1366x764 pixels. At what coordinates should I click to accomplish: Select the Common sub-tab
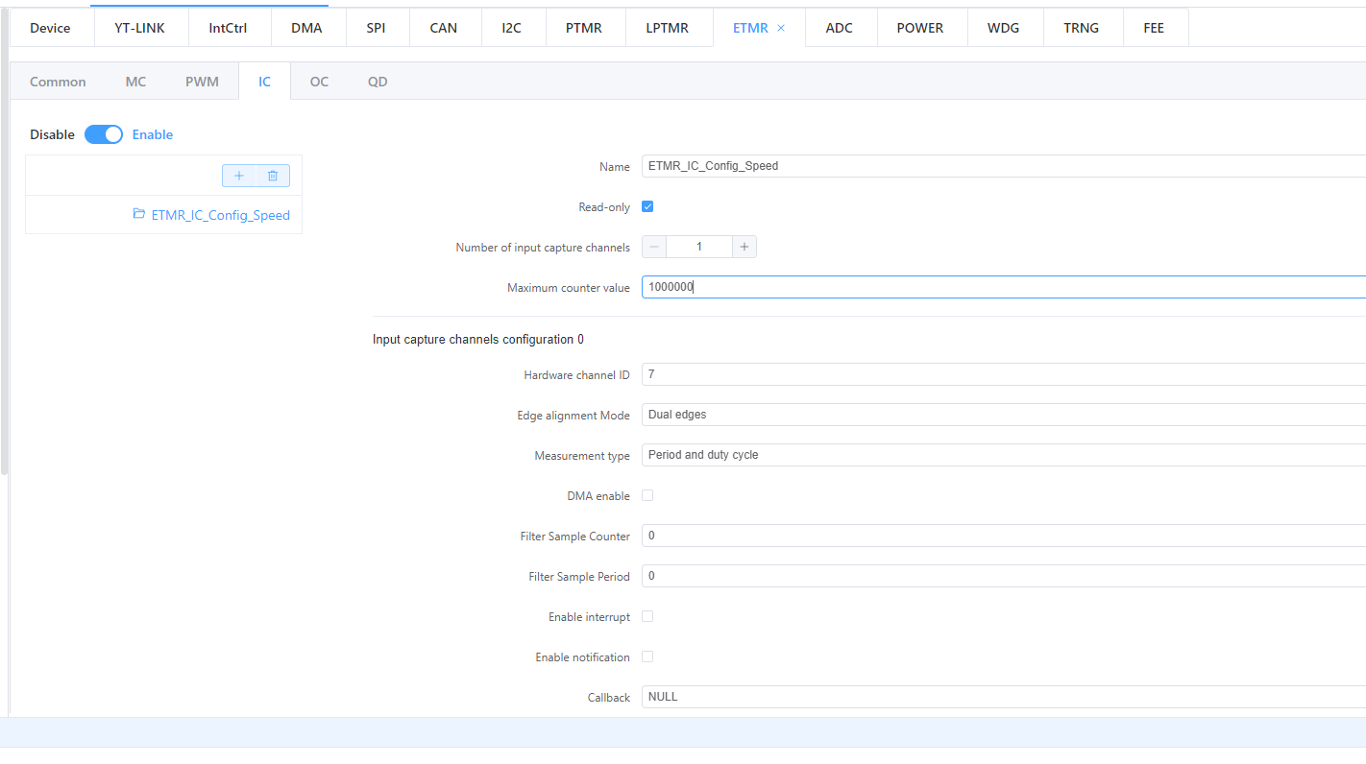pyautogui.click(x=58, y=82)
